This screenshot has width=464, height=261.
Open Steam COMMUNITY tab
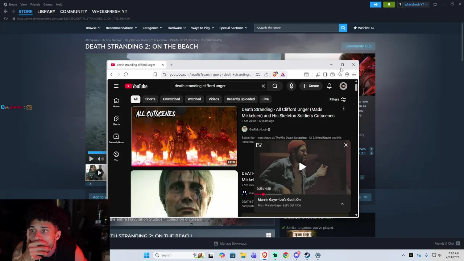[74, 12]
